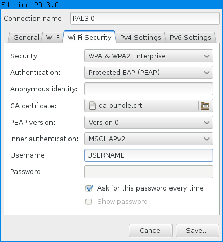The height and width of the screenshot is (242, 223).
Task: Open folder browse icon for CA certificate
Action: (x=205, y=106)
